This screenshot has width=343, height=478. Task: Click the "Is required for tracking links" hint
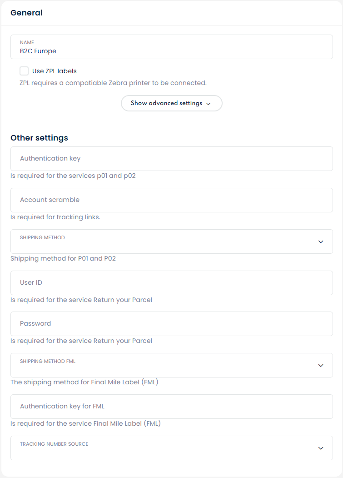[x=55, y=217]
